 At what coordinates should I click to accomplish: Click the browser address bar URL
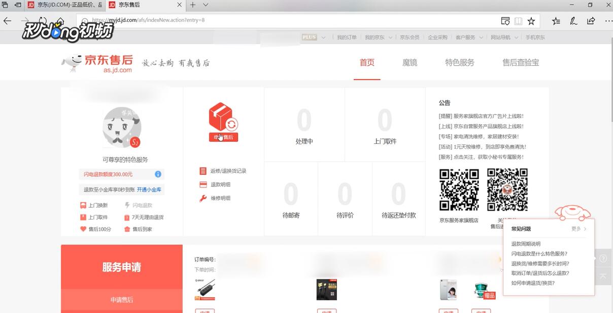coord(149,20)
